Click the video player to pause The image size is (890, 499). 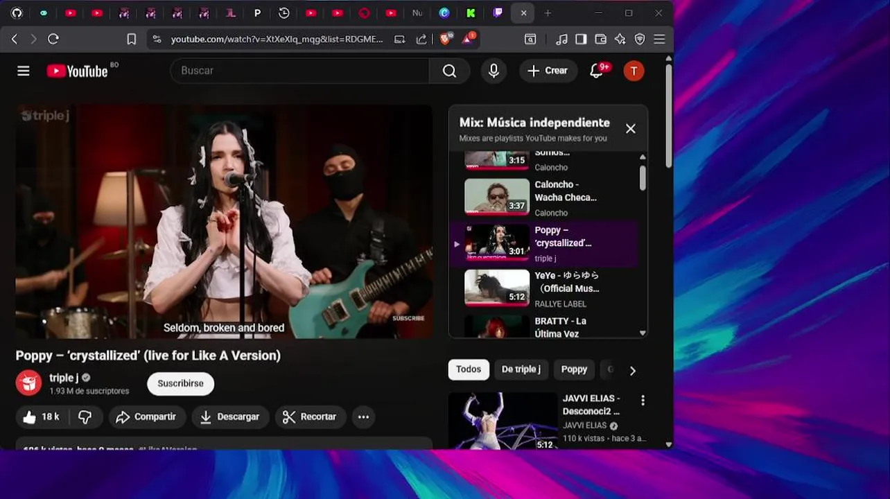tap(224, 222)
